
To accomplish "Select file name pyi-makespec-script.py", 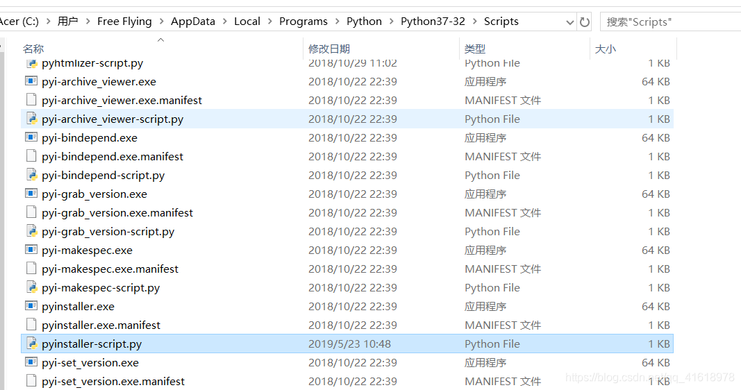I will (x=101, y=288).
